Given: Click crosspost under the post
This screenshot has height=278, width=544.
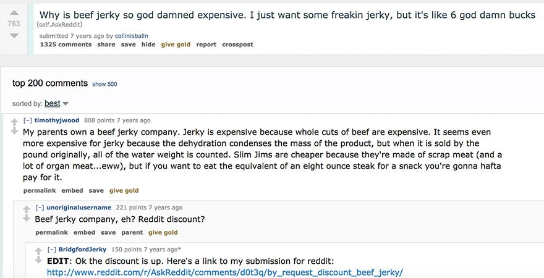Looking at the screenshot, I should pos(237,44).
